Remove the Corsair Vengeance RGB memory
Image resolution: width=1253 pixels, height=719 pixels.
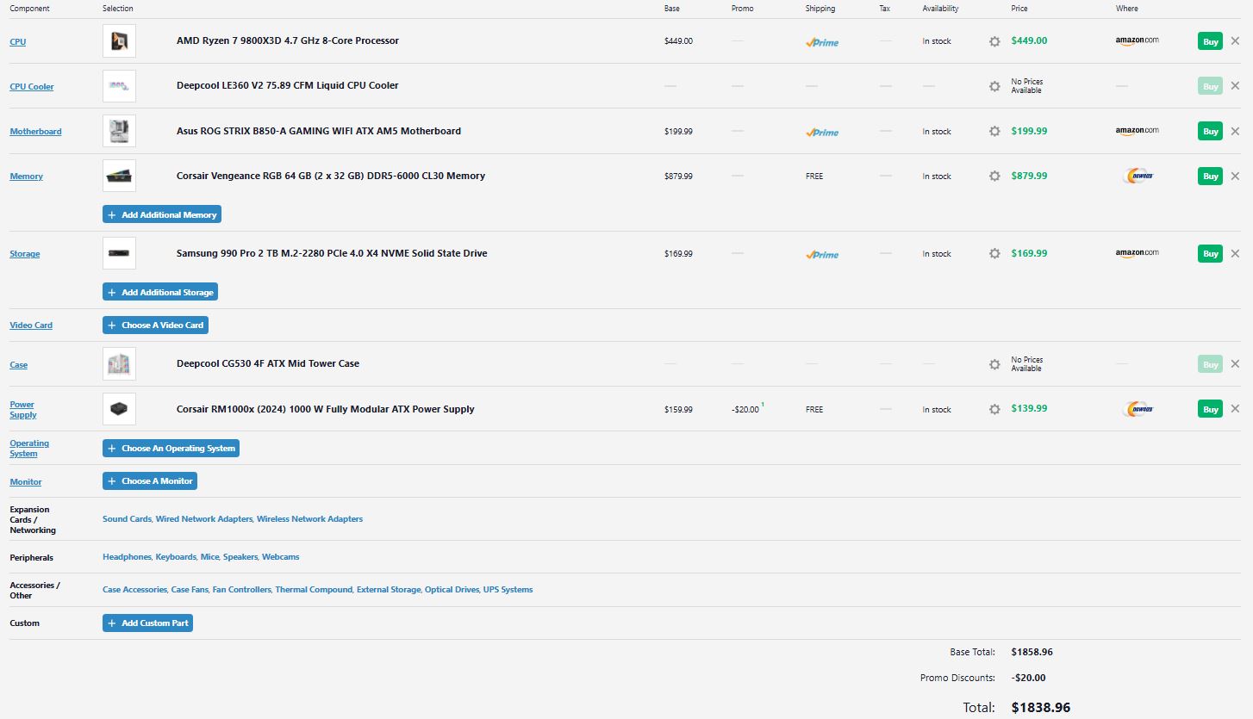coord(1235,176)
